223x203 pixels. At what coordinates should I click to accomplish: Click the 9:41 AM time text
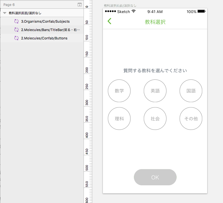pyautogui.click(x=155, y=12)
